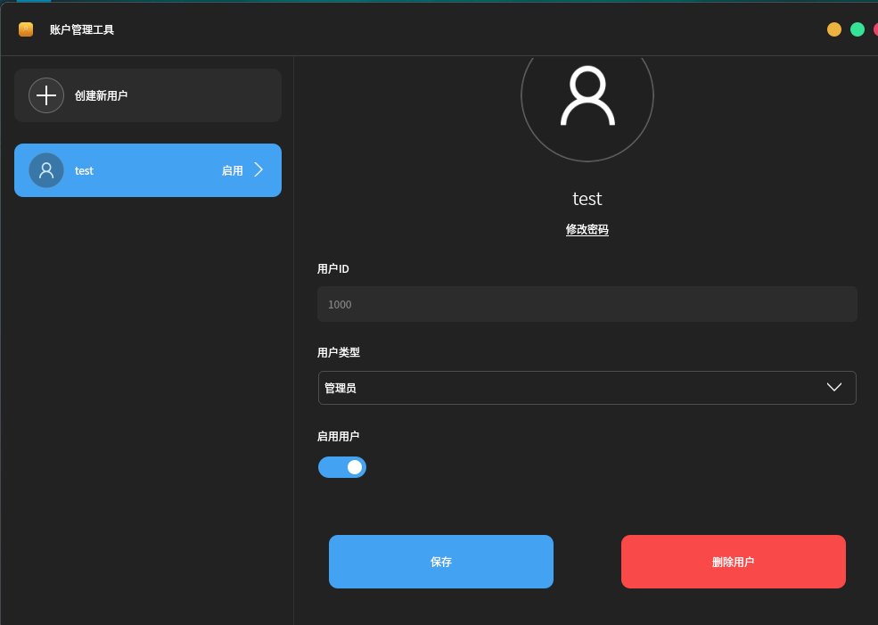The image size is (878, 625).
Task: Click the chevron icon beside 管理员
Action: click(x=834, y=387)
